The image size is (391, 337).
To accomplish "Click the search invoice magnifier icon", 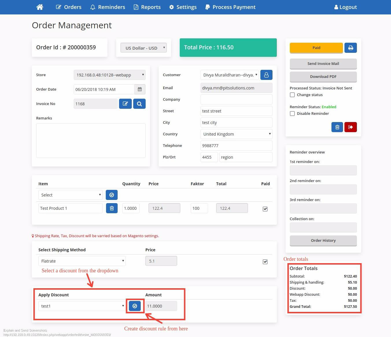I will [x=139, y=104].
